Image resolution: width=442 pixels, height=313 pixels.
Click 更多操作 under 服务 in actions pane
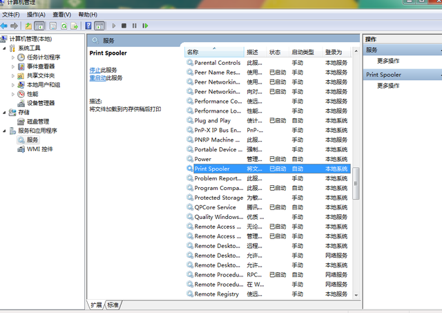pos(388,61)
